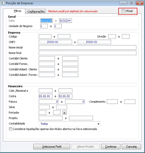This screenshot has width=145, height=153.
Task: Click the window icon in the title bar
Action: (3, 3)
